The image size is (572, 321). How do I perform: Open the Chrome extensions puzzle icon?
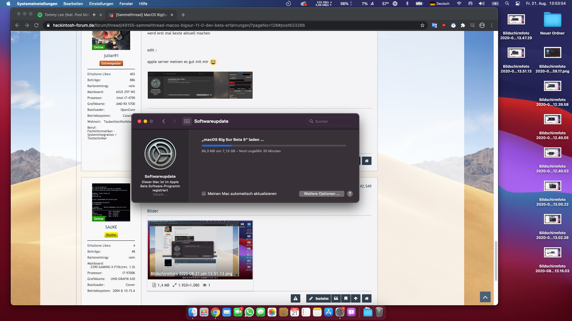pos(463,26)
